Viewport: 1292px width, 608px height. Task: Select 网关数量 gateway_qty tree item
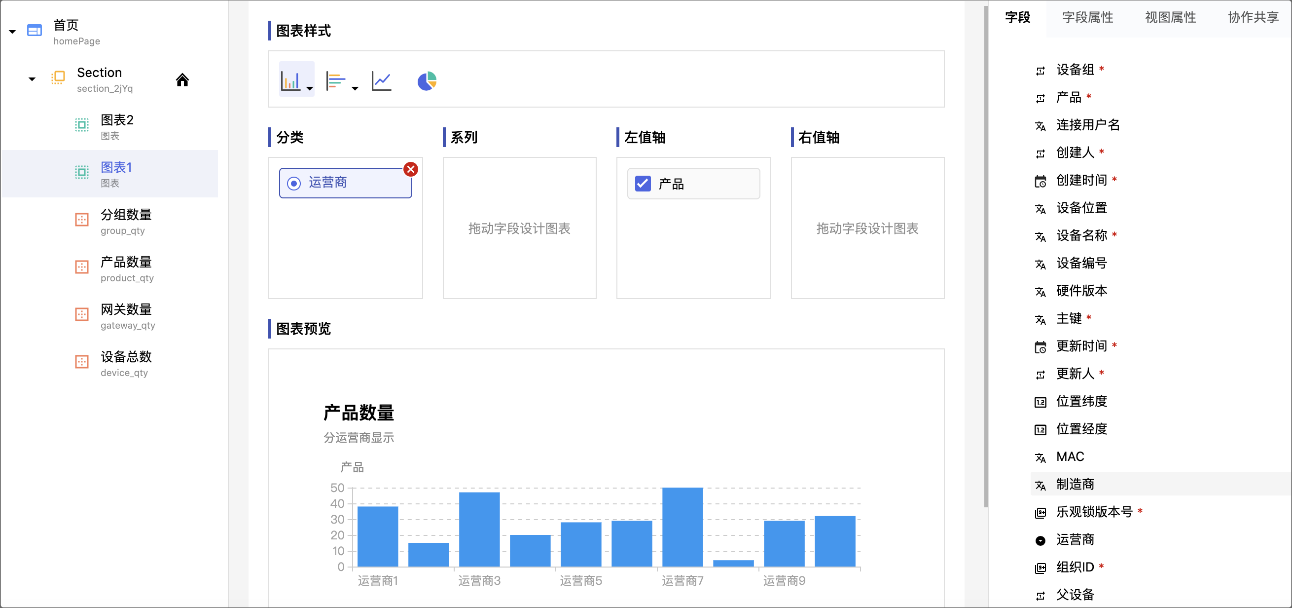coord(110,316)
